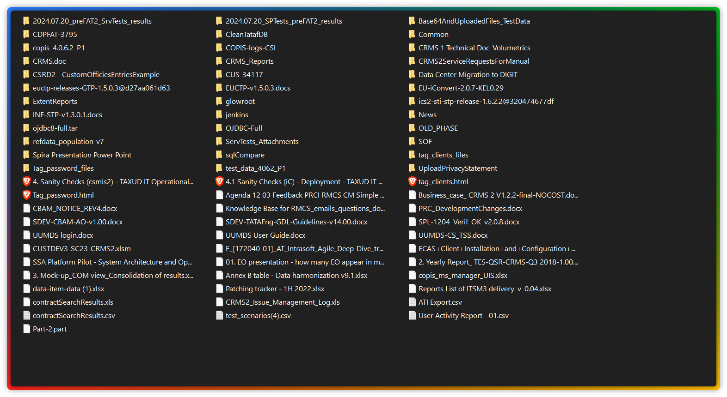Select ServTests_Attachments folder name
This screenshot has height=397, width=727.
click(262, 142)
